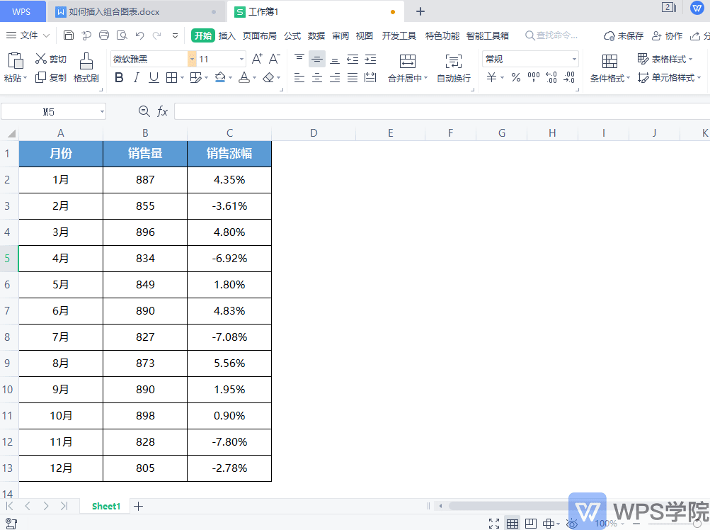The width and height of the screenshot is (710, 530).
Task: Apply thousands separator format
Action: [x=534, y=77]
